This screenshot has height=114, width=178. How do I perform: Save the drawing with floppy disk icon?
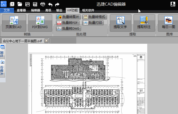[27, 4]
